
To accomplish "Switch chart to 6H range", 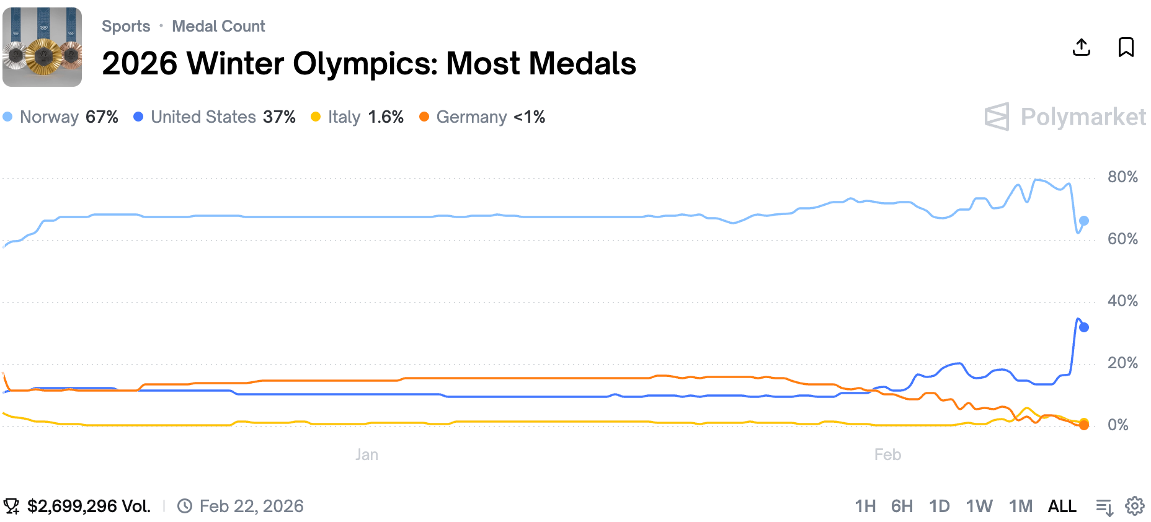I will 902,507.
